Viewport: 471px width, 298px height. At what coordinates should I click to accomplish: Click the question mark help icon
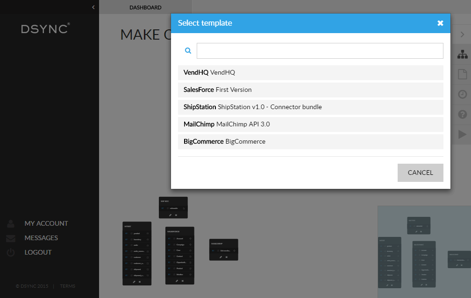click(x=462, y=114)
